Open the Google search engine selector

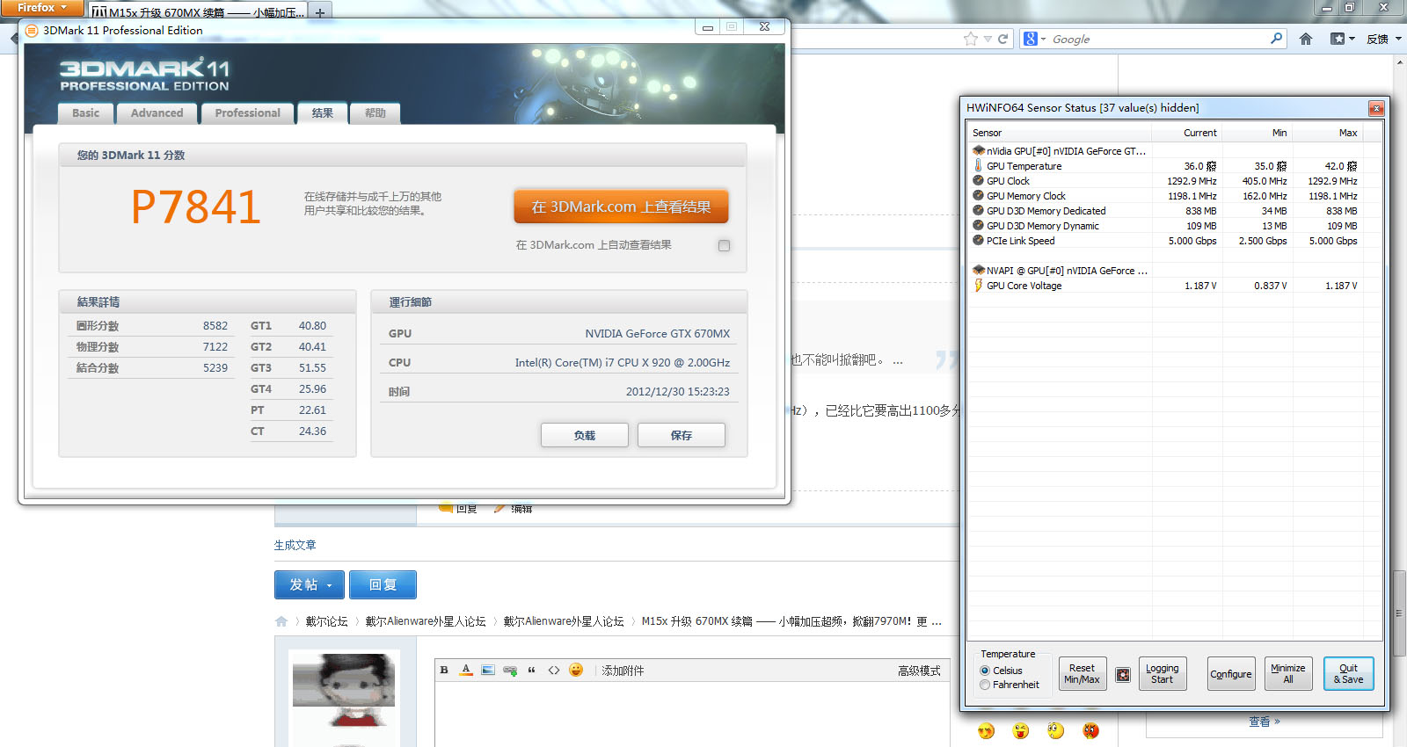(1034, 39)
